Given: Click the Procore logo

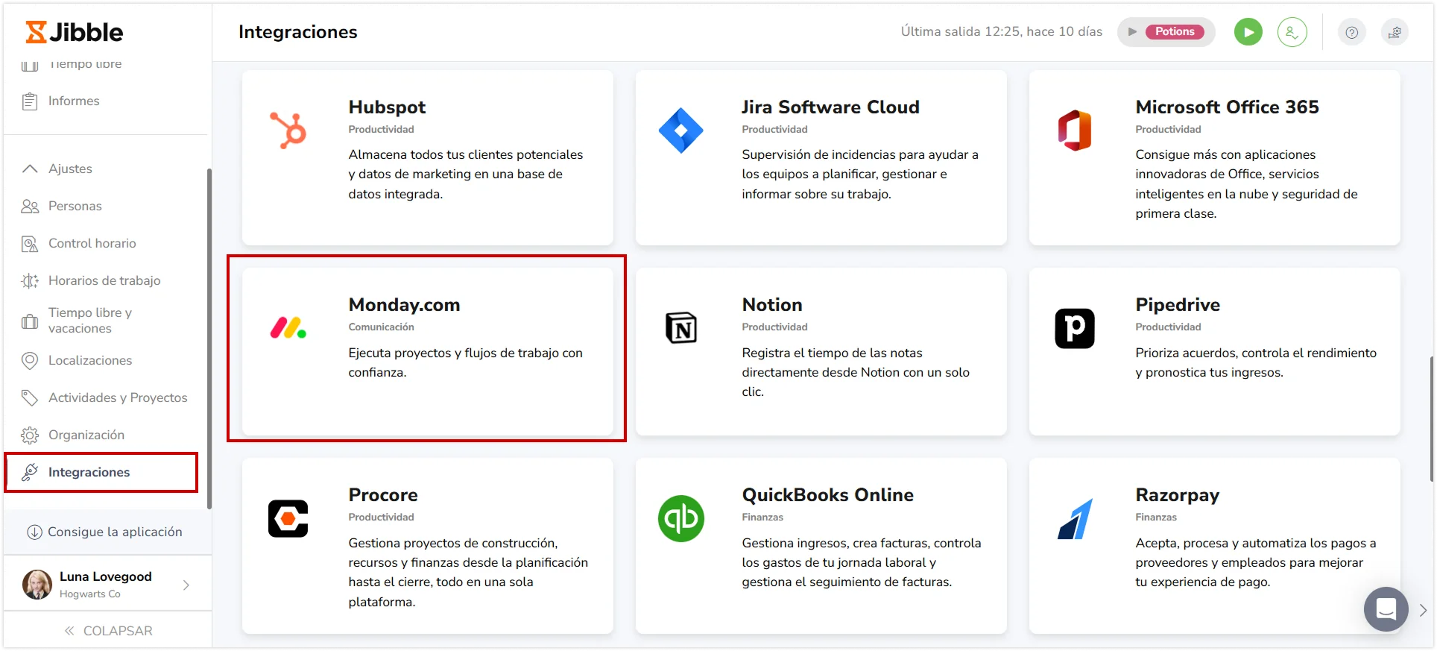Looking at the screenshot, I should click(288, 518).
